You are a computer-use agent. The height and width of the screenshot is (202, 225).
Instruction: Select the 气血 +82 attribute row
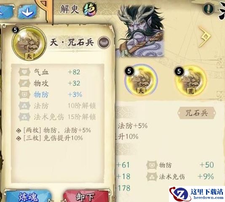point(57,72)
